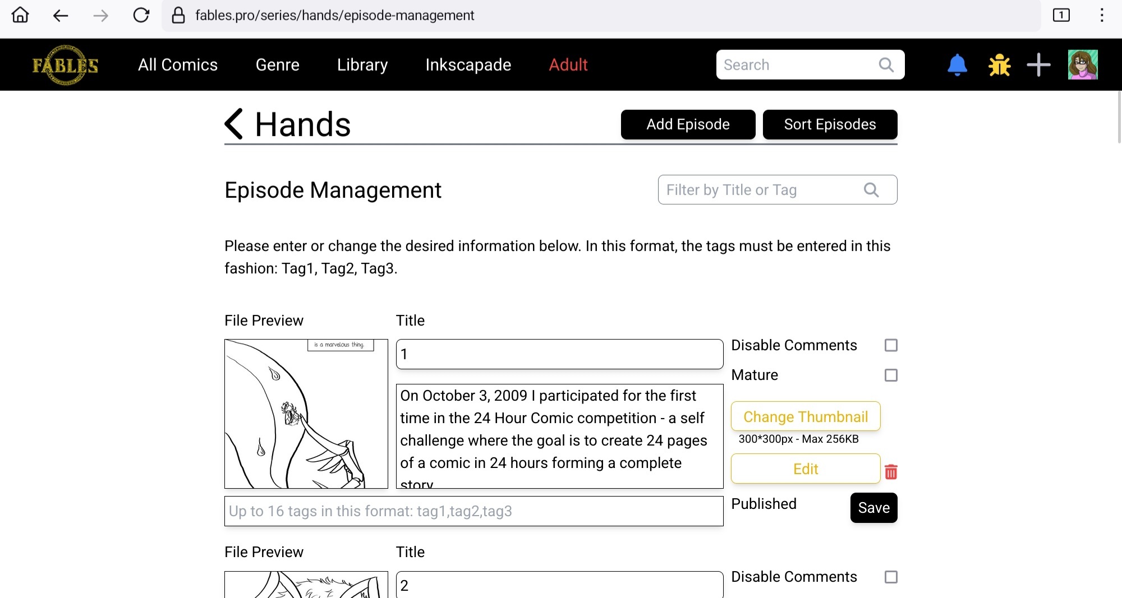Switch to Adult section
This screenshot has width=1122, height=598.
[x=568, y=65]
